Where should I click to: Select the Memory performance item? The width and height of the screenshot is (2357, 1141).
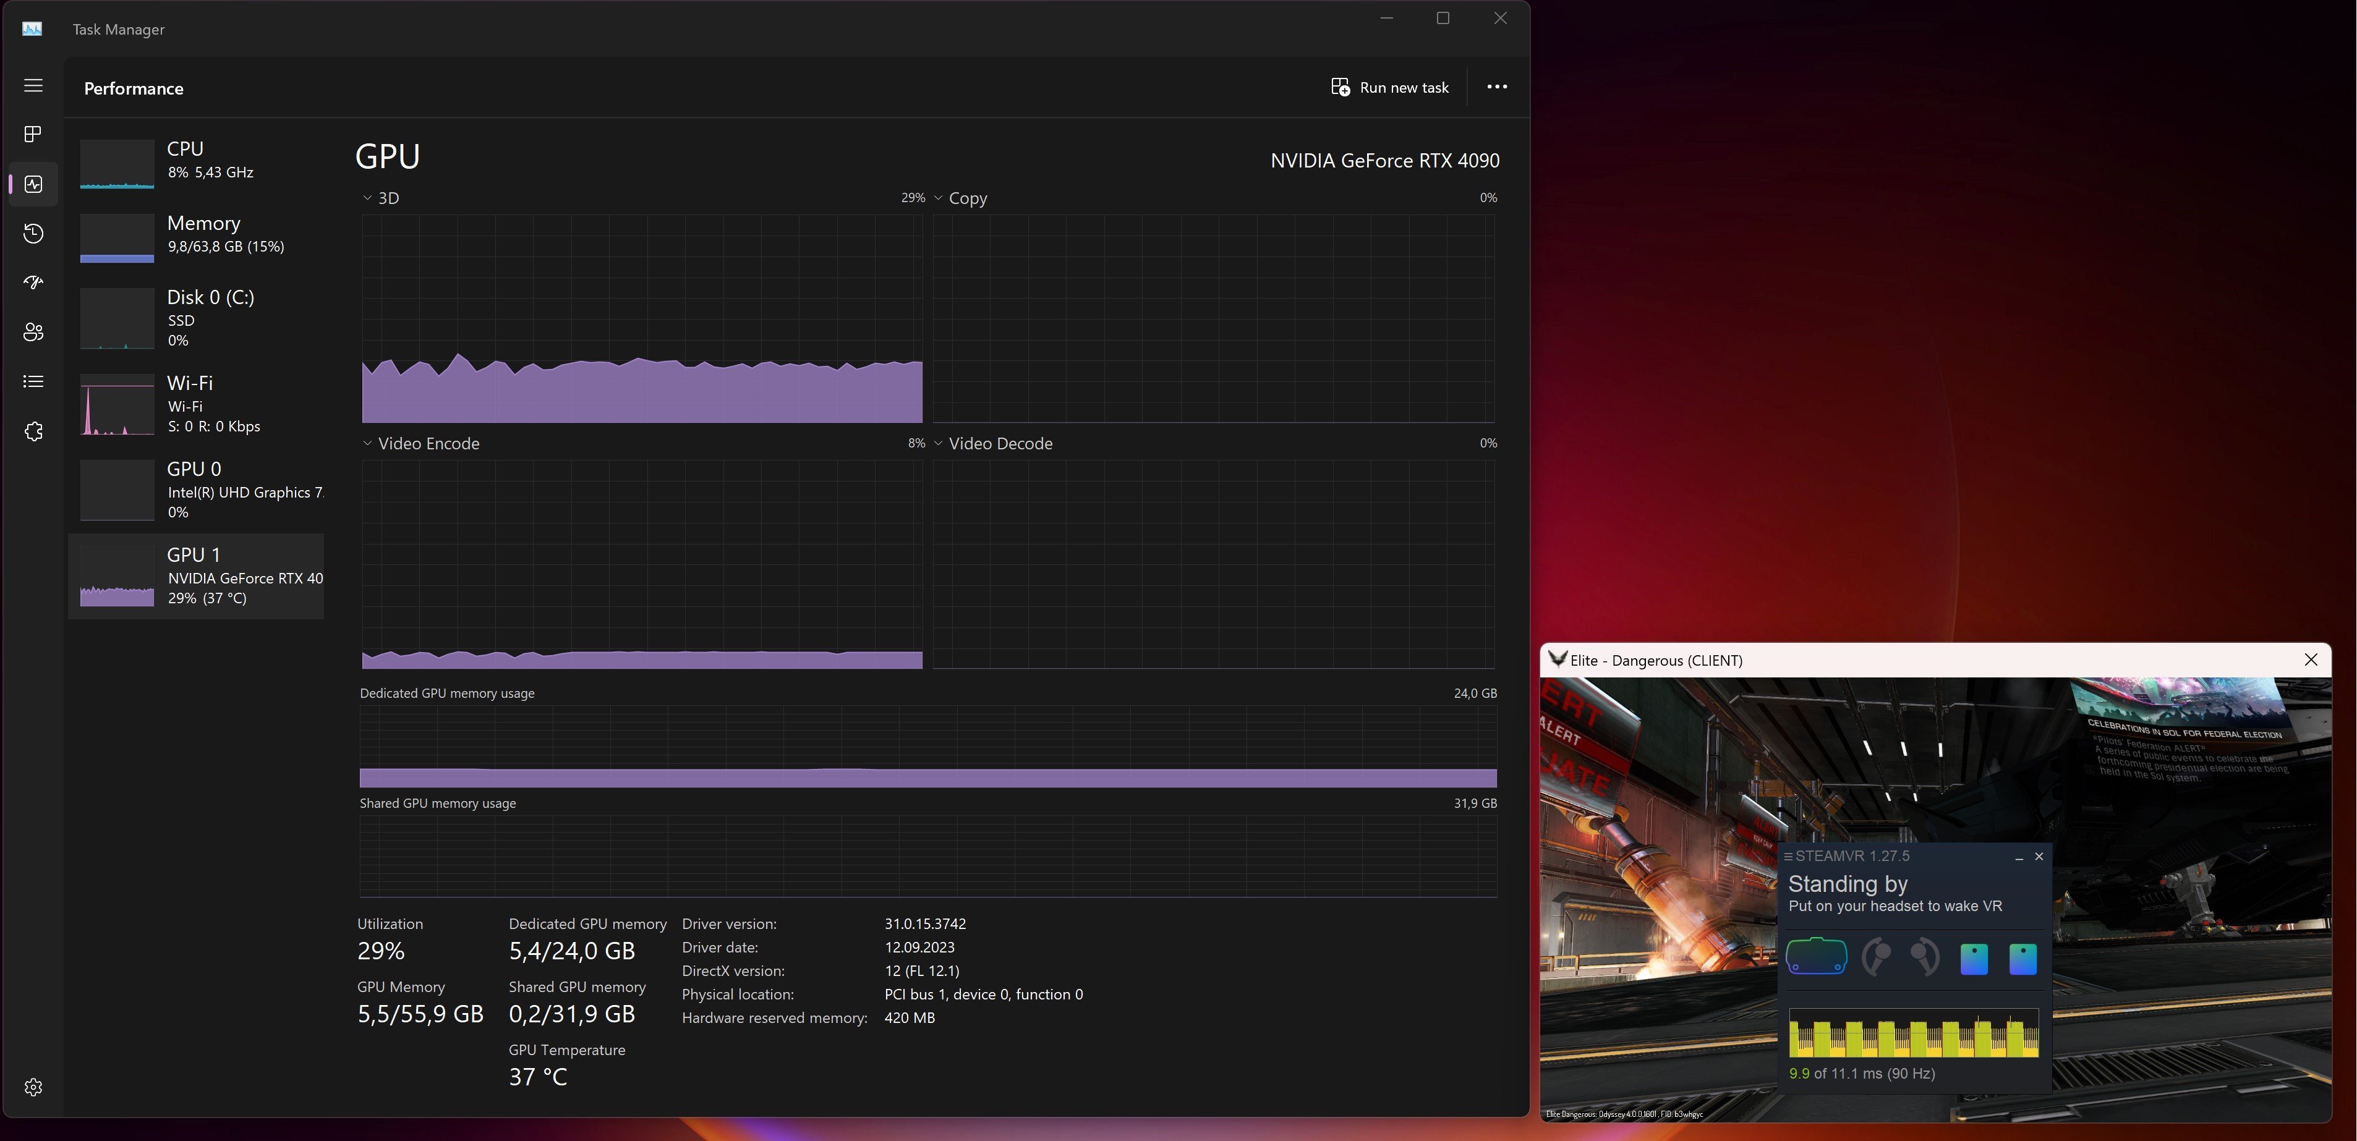tap(196, 235)
